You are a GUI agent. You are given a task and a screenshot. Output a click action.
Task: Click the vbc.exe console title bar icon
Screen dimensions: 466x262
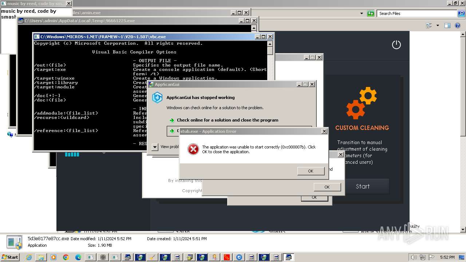pos(37,37)
